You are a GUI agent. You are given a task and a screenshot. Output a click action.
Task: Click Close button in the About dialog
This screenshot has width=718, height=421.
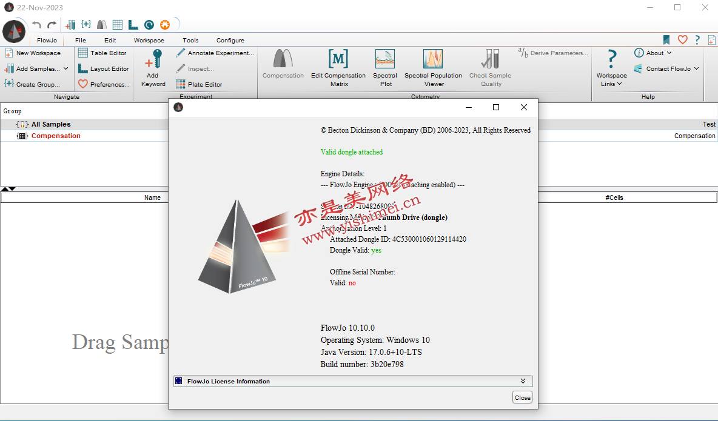pyautogui.click(x=523, y=397)
